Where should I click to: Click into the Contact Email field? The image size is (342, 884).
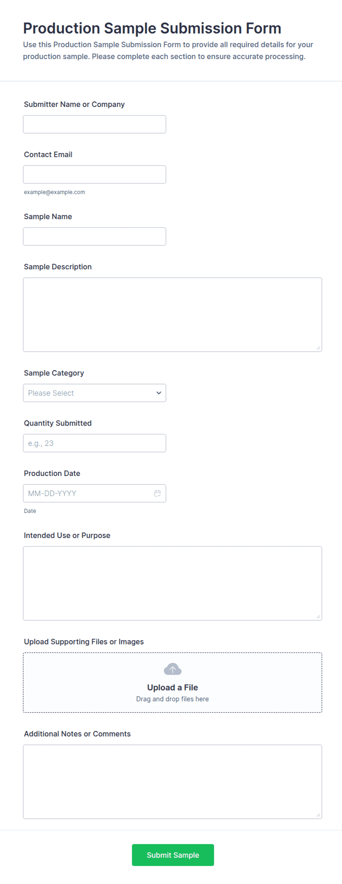click(x=95, y=174)
